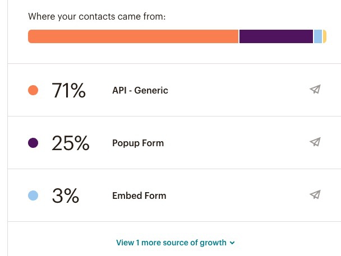Click the light blue dot next to 3%
341x256 pixels.
[x=33, y=196]
